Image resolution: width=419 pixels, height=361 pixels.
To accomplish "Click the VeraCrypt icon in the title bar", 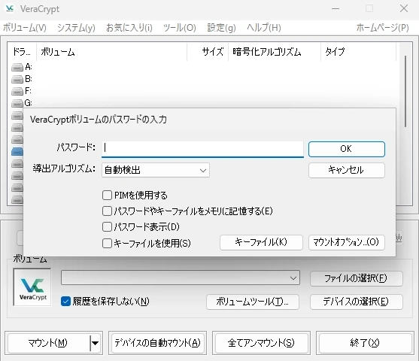I will (10, 8).
